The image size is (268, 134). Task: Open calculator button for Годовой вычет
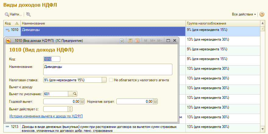point(82,102)
